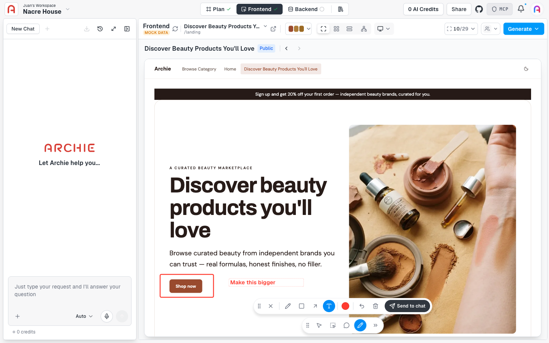Pick the red annotation color swatch

tap(345, 306)
